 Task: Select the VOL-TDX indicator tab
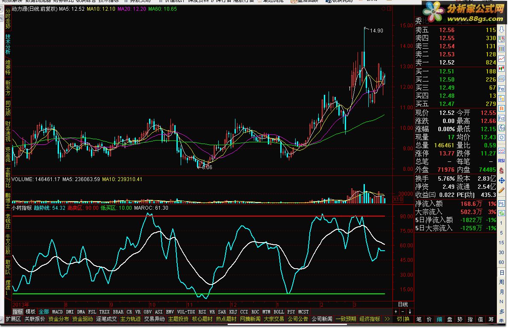pyautogui.click(x=186, y=312)
